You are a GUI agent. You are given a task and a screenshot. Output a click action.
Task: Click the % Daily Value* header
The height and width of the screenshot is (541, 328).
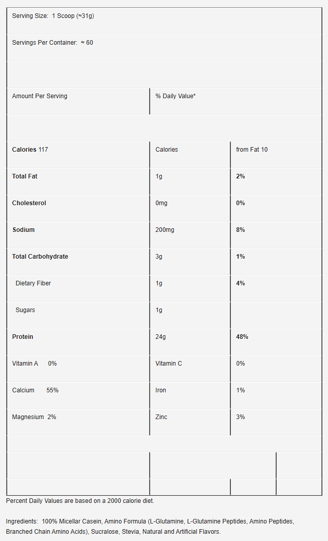point(175,96)
